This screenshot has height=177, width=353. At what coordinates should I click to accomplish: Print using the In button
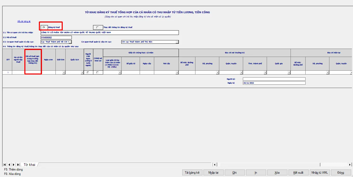[x=256, y=173]
